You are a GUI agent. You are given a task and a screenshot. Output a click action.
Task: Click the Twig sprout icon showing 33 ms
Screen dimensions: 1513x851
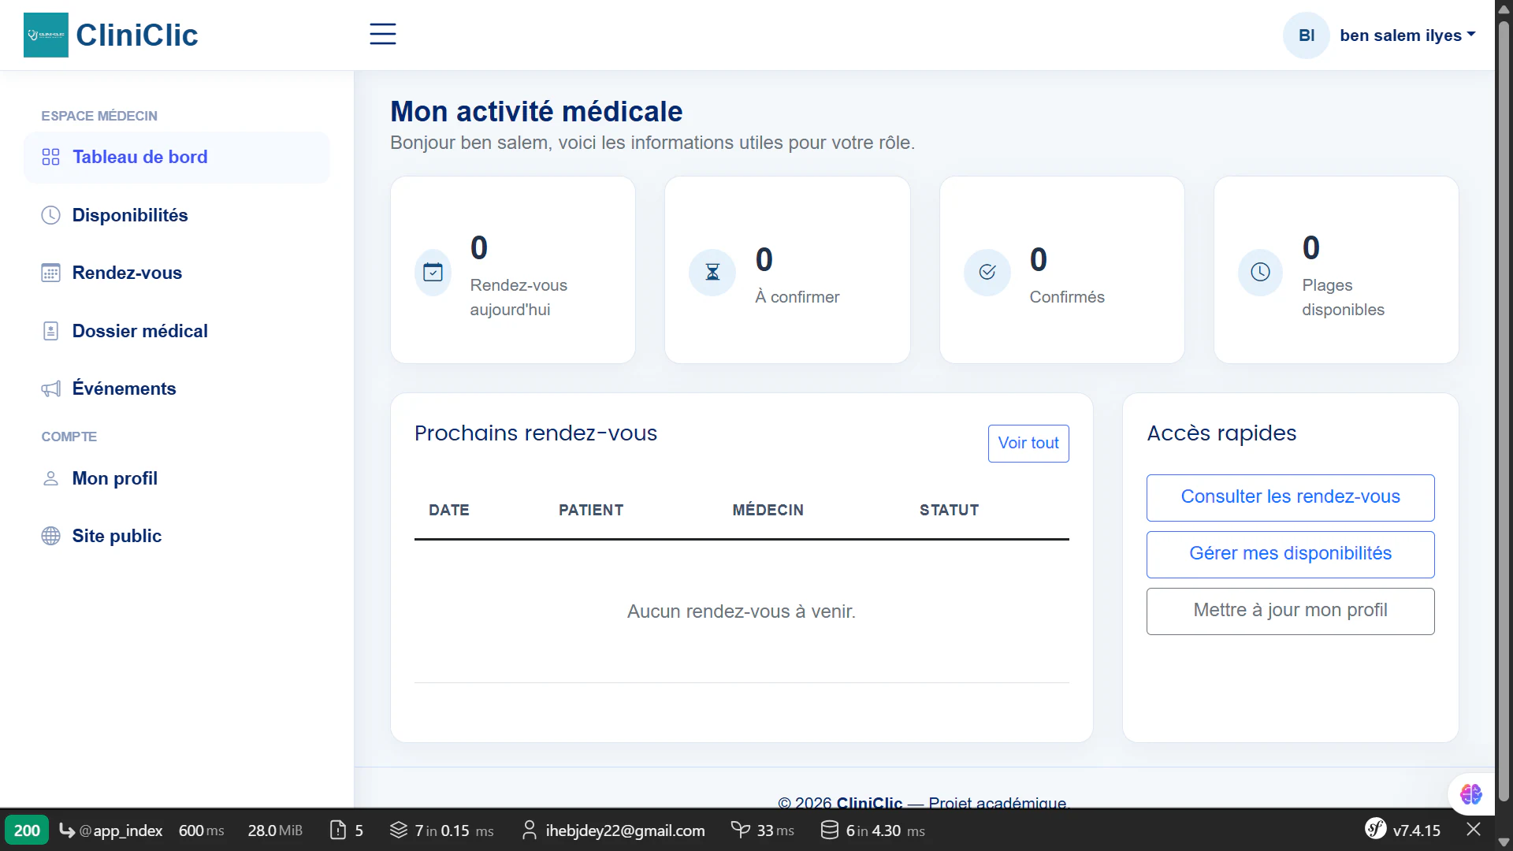741,830
